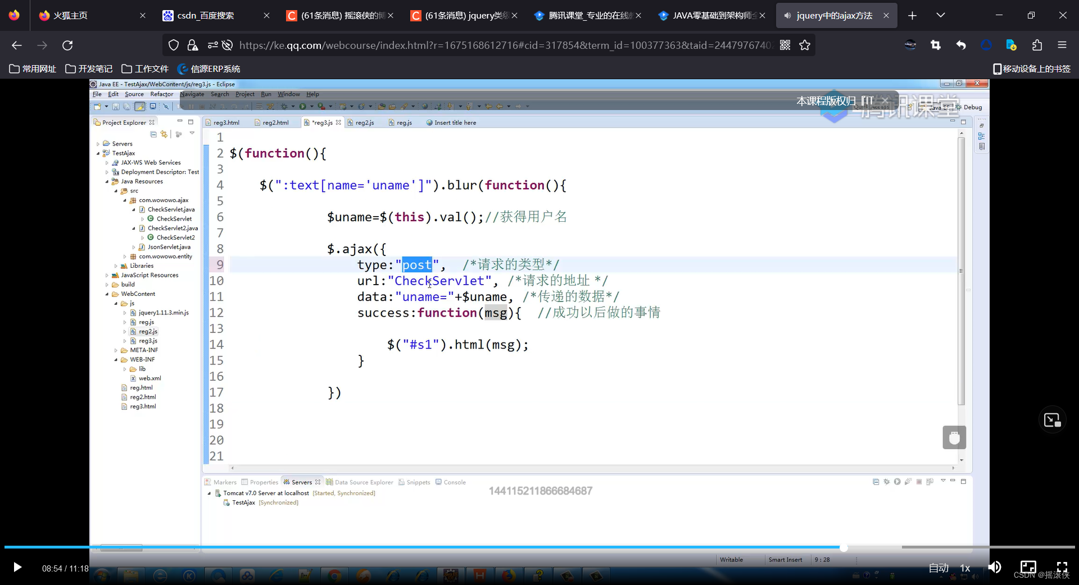This screenshot has width=1079, height=585.
Task: Click CheckServlet2.java in Project Explorer
Action: coord(173,228)
